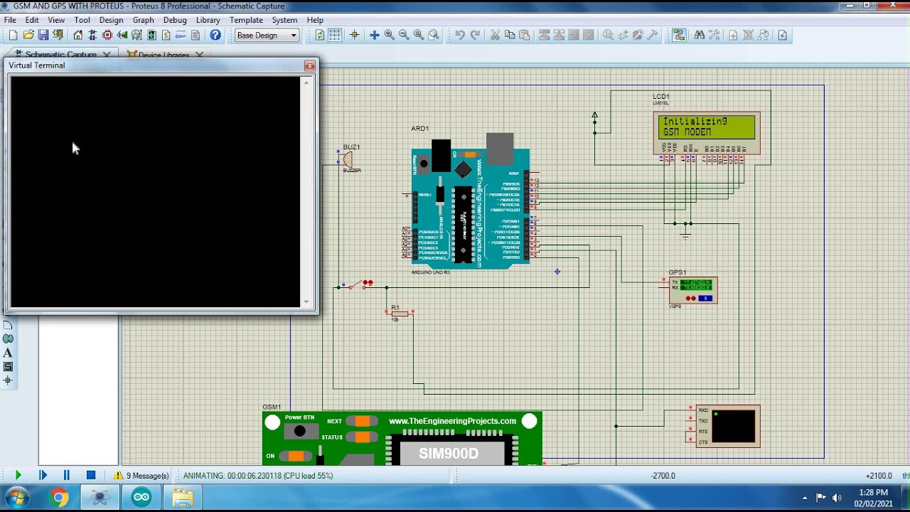
Task: Toggle wire autorouter icon
Action: point(679,35)
